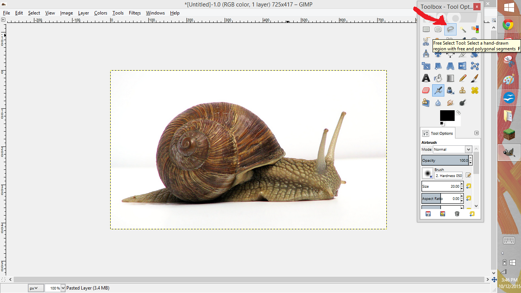Image resolution: width=521 pixels, height=293 pixels.
Task: Click the Opacity slider
Action: point(445,160)
